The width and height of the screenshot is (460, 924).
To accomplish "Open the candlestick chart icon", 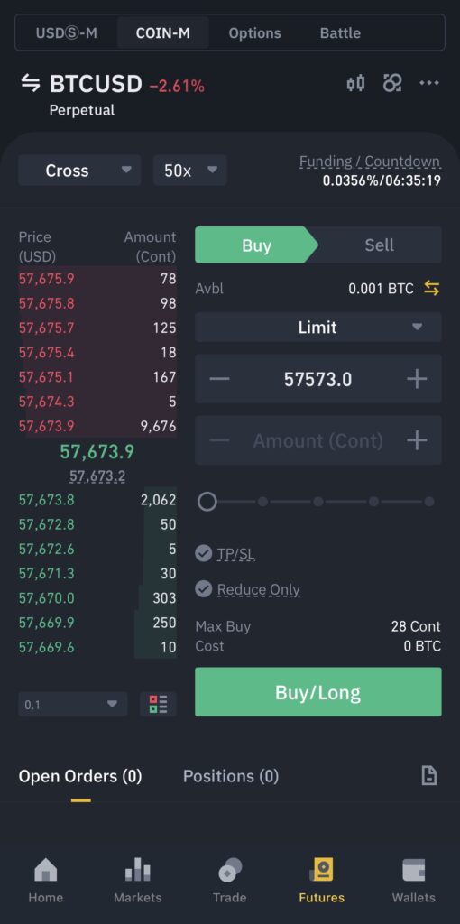I will pos(355,83).
